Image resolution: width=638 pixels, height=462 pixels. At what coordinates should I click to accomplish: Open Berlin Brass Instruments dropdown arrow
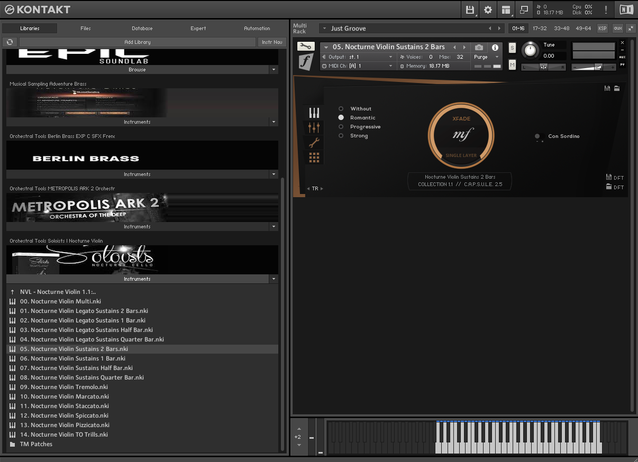point(274,174)
